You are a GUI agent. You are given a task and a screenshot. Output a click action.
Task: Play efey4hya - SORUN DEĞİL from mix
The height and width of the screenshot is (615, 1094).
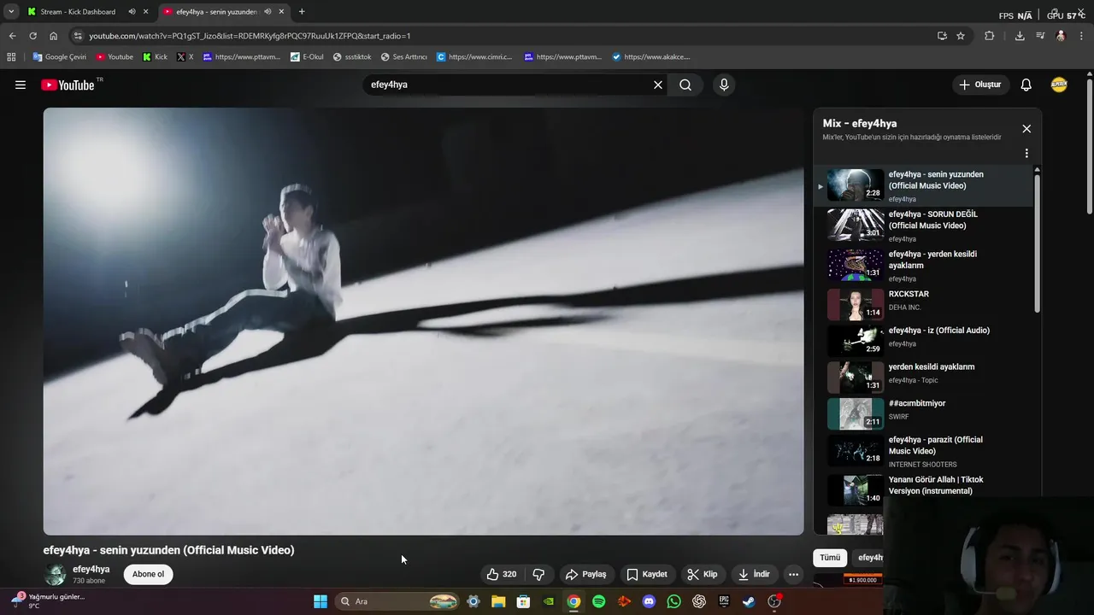click(925, 225)
